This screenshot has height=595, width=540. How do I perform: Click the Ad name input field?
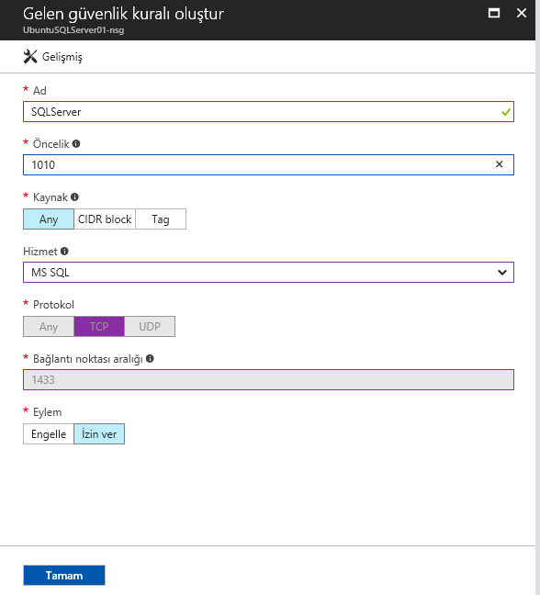[268, 112]
